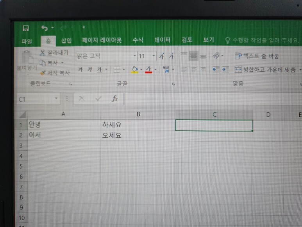The image size is (302, 227).
Task: Open the phonetic guide dropdown arrow
Action: pos(173,69)
